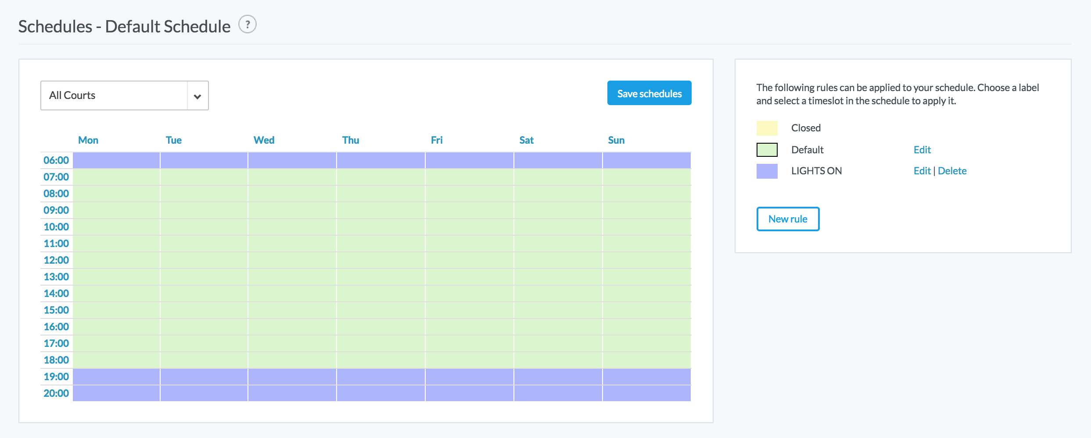Select Thursday 07:00 timeslot
This screenshot has width=1091, height=438.
380,177
